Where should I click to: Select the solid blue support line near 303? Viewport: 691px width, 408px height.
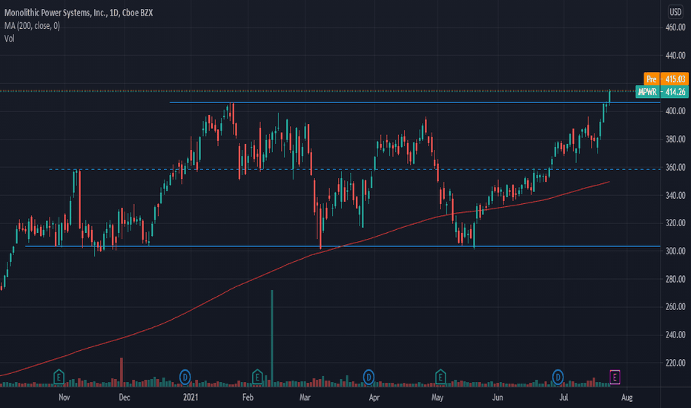point(343,246)
